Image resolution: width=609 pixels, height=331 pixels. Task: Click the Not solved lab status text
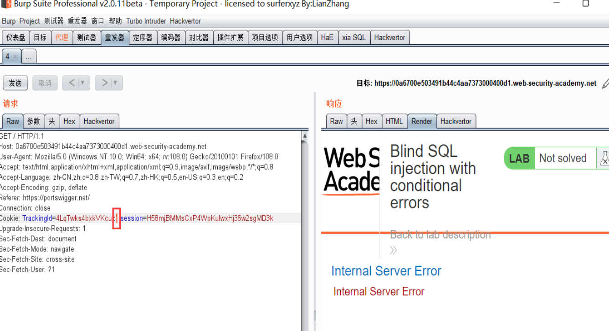[563, 158]
